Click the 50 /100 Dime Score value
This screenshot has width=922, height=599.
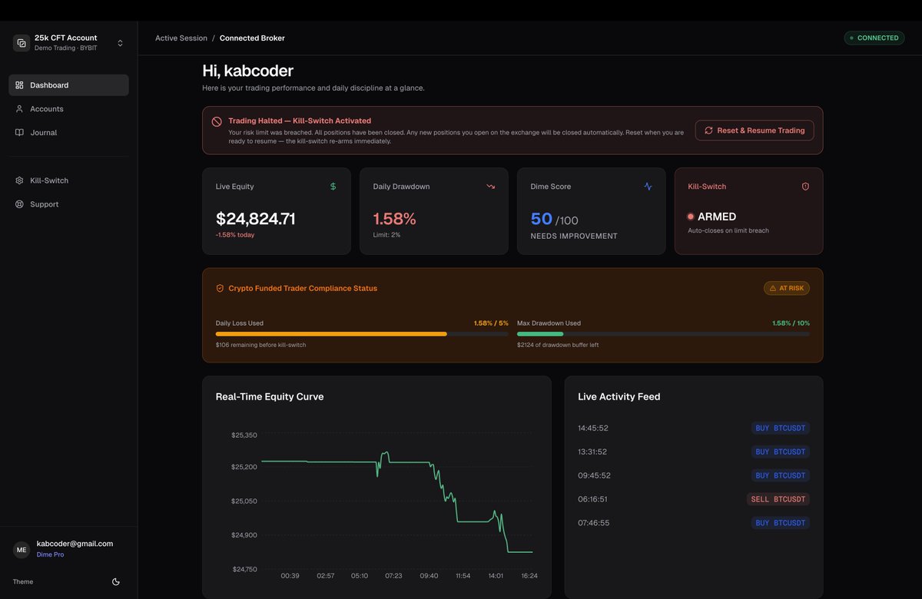(554, 219)
